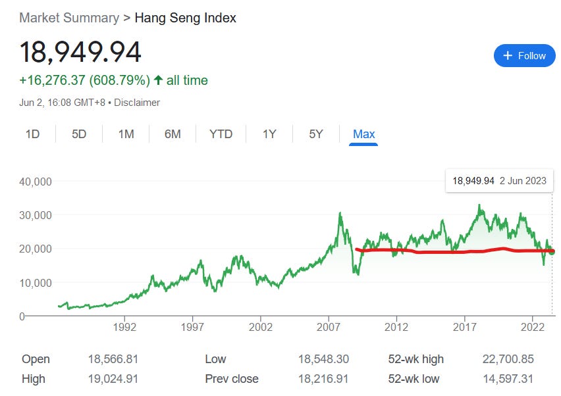
Task: Click the 2022 x-axis year label
Action: point(533,327)
